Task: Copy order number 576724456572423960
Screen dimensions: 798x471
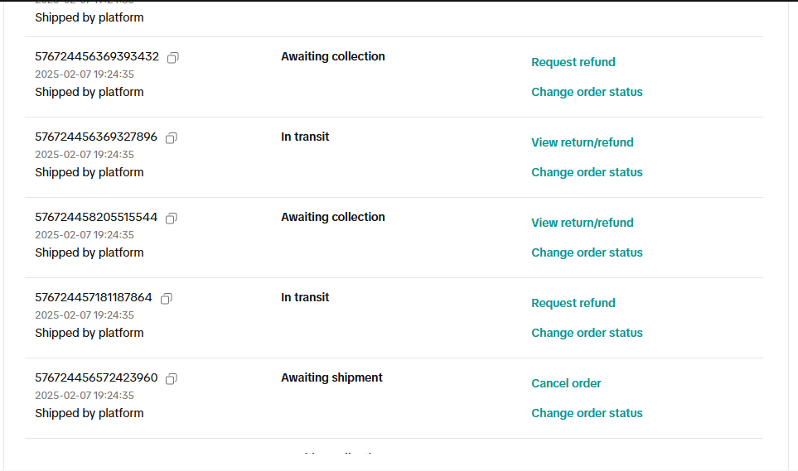Action: (171, 379)
